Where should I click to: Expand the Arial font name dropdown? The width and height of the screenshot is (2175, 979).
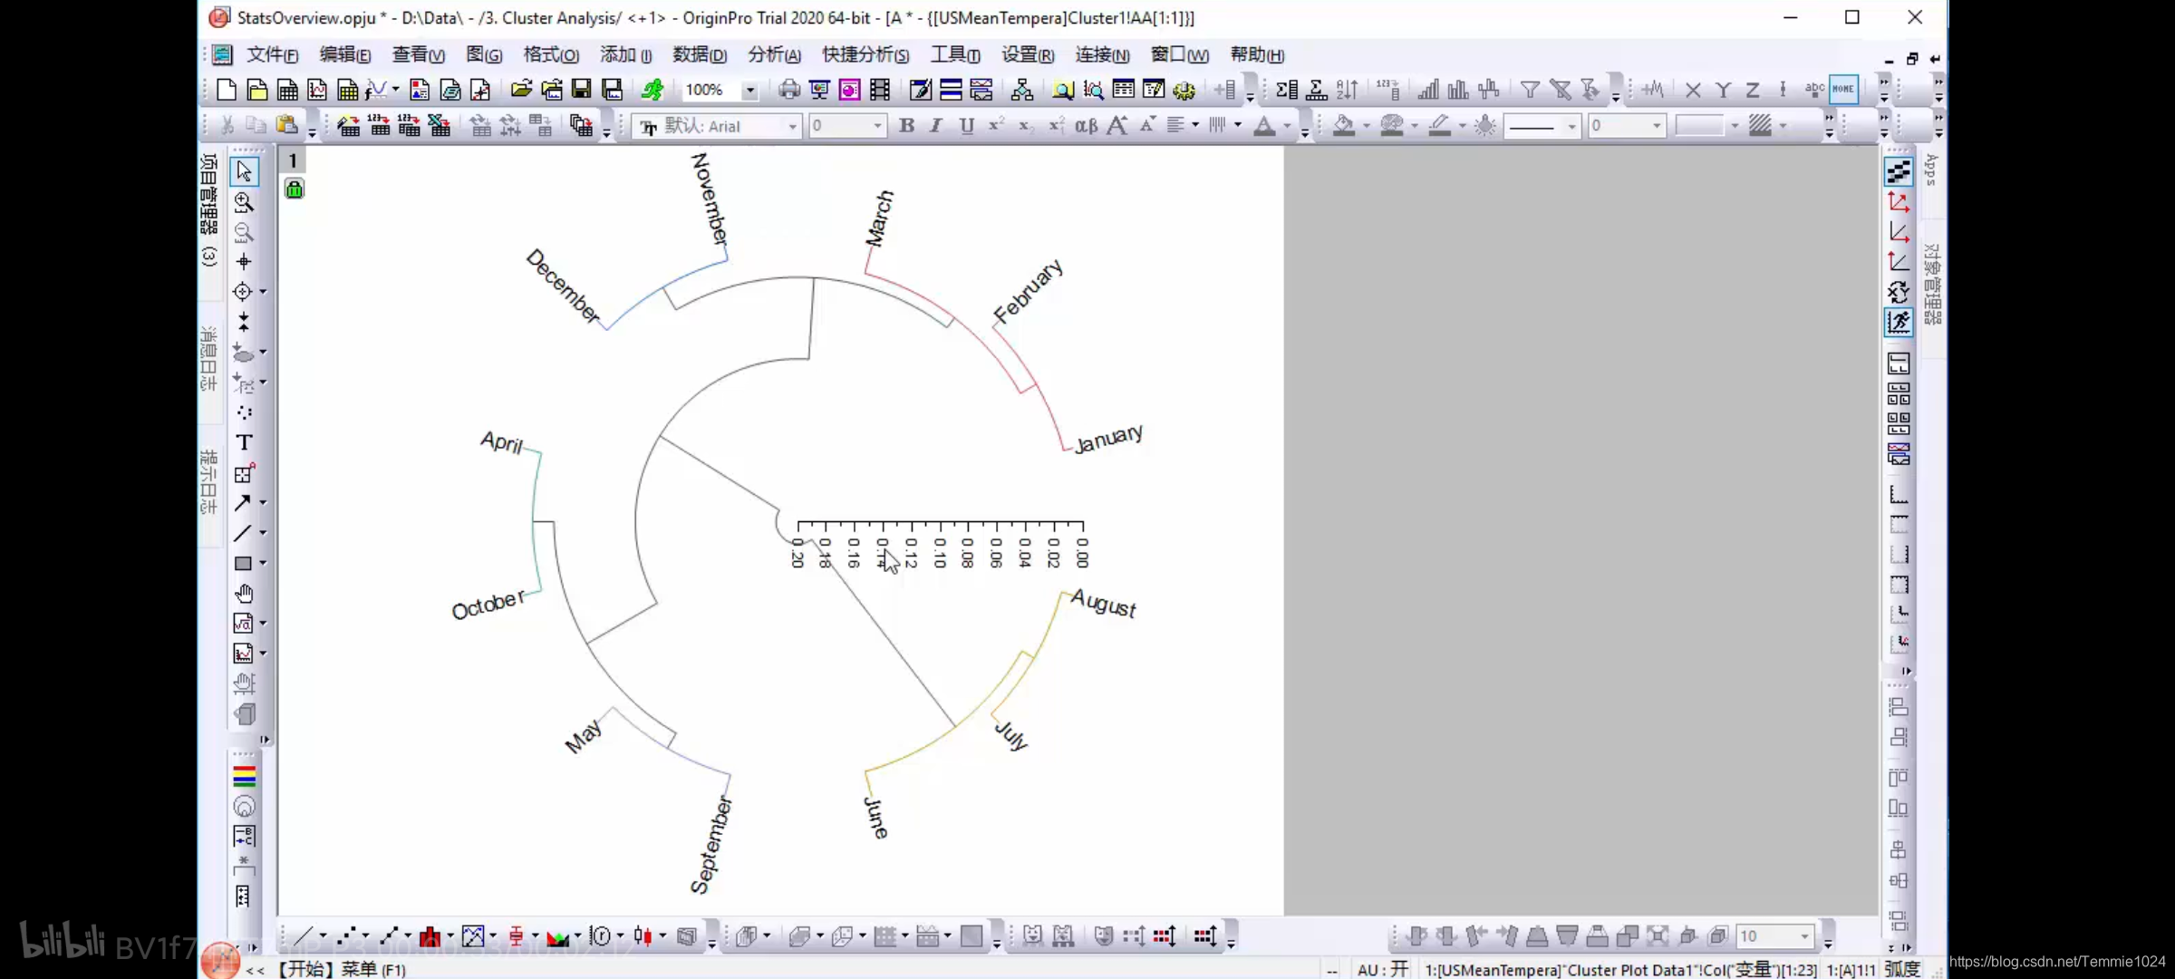pyautogui.click(x=793, y=126)
